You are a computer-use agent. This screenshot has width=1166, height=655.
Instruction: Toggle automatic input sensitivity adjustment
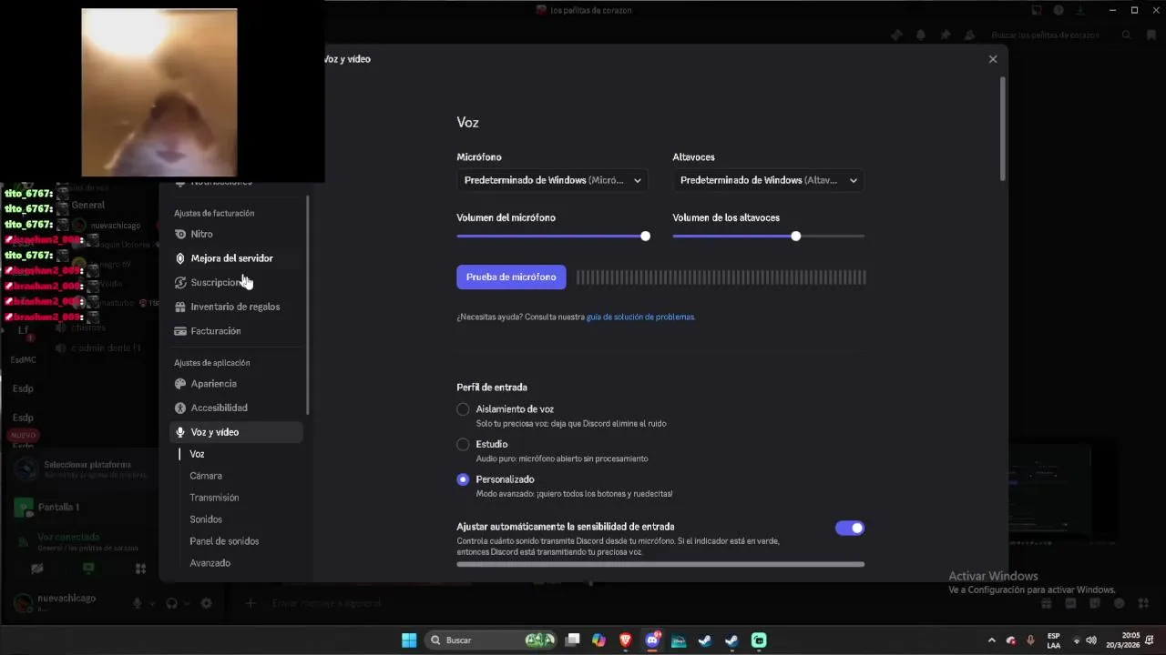pyautogui.click(x=850, y=528)
